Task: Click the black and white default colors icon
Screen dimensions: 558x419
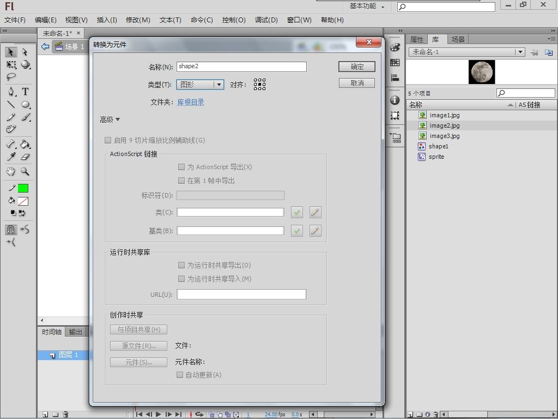Action: (x=13, y=213)
